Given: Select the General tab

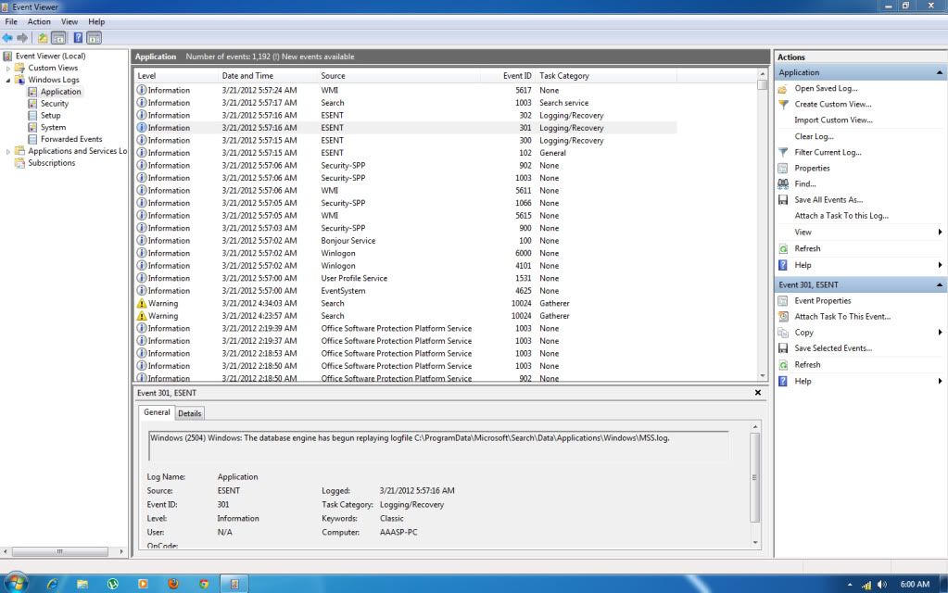Looking at the screenshot, I should click(x=157, y=412).
